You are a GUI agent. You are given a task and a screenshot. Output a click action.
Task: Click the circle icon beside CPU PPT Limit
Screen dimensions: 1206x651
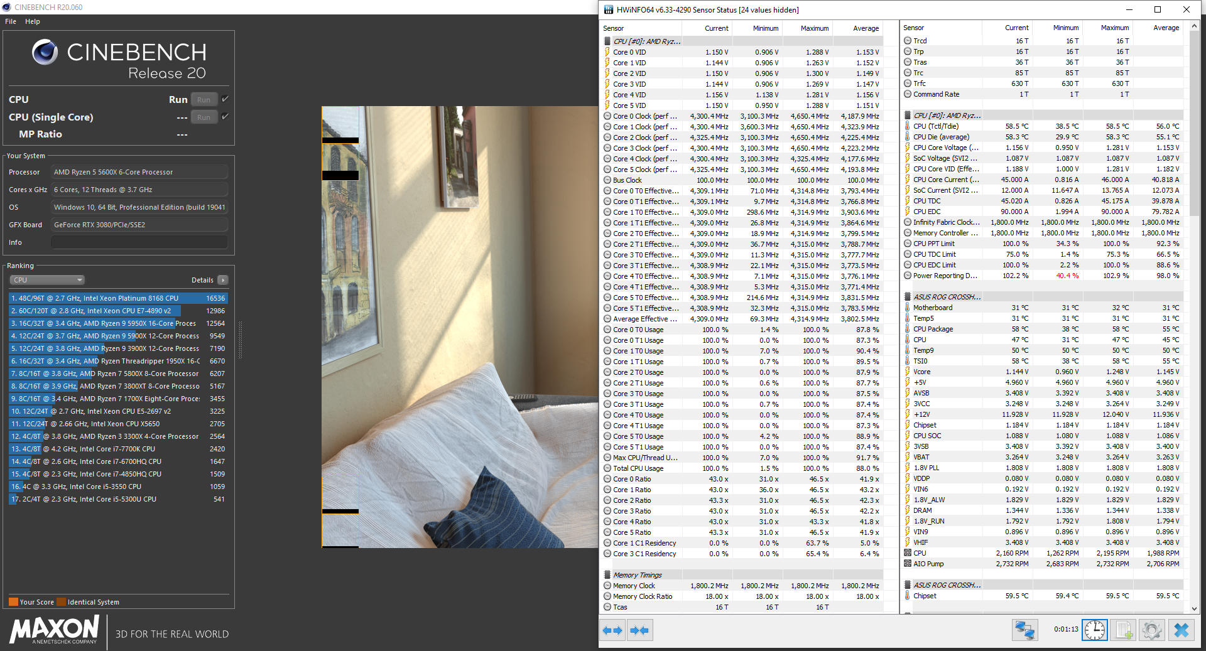pyautogui.click(x=908, y=244)
